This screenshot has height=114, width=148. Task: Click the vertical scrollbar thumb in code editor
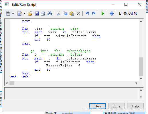coord(141,67)
